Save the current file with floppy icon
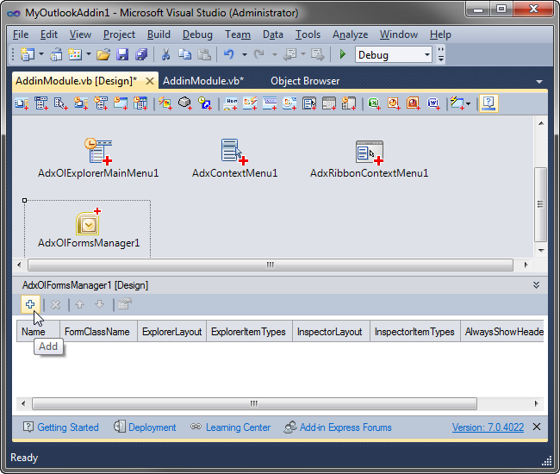Image resolution: width=560 pixels, height=474 pixels. pyautogui.click(x=122, y=55)
